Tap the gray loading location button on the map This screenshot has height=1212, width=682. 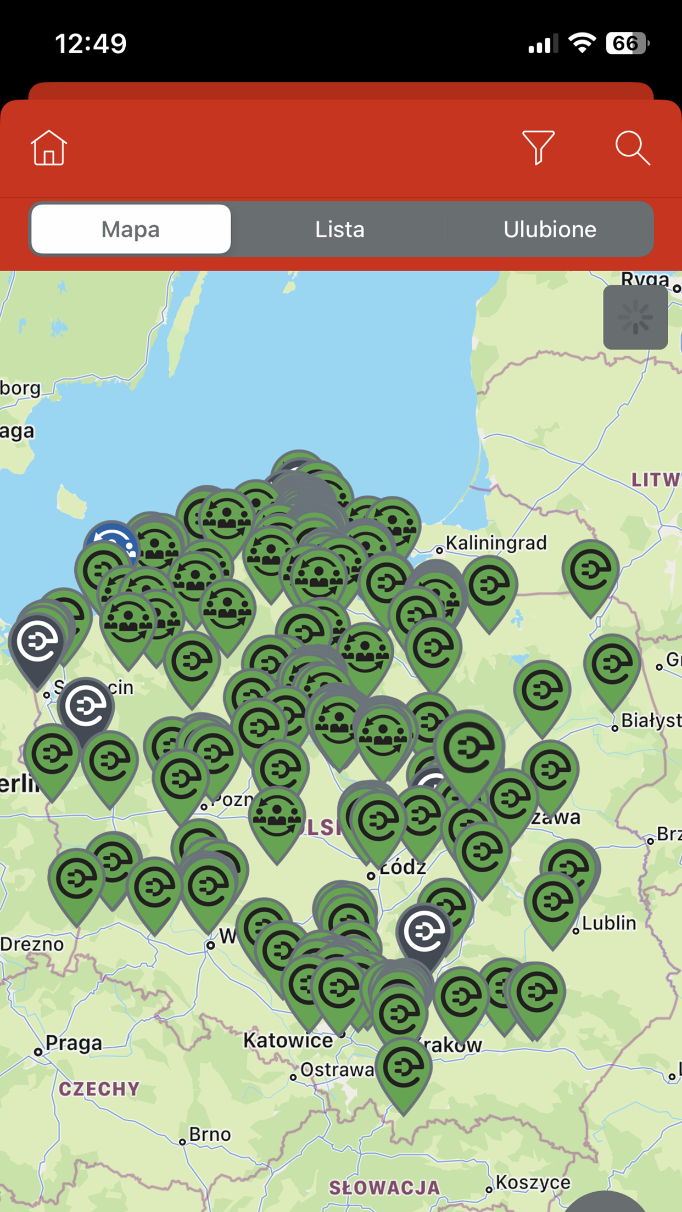[635, 317]
